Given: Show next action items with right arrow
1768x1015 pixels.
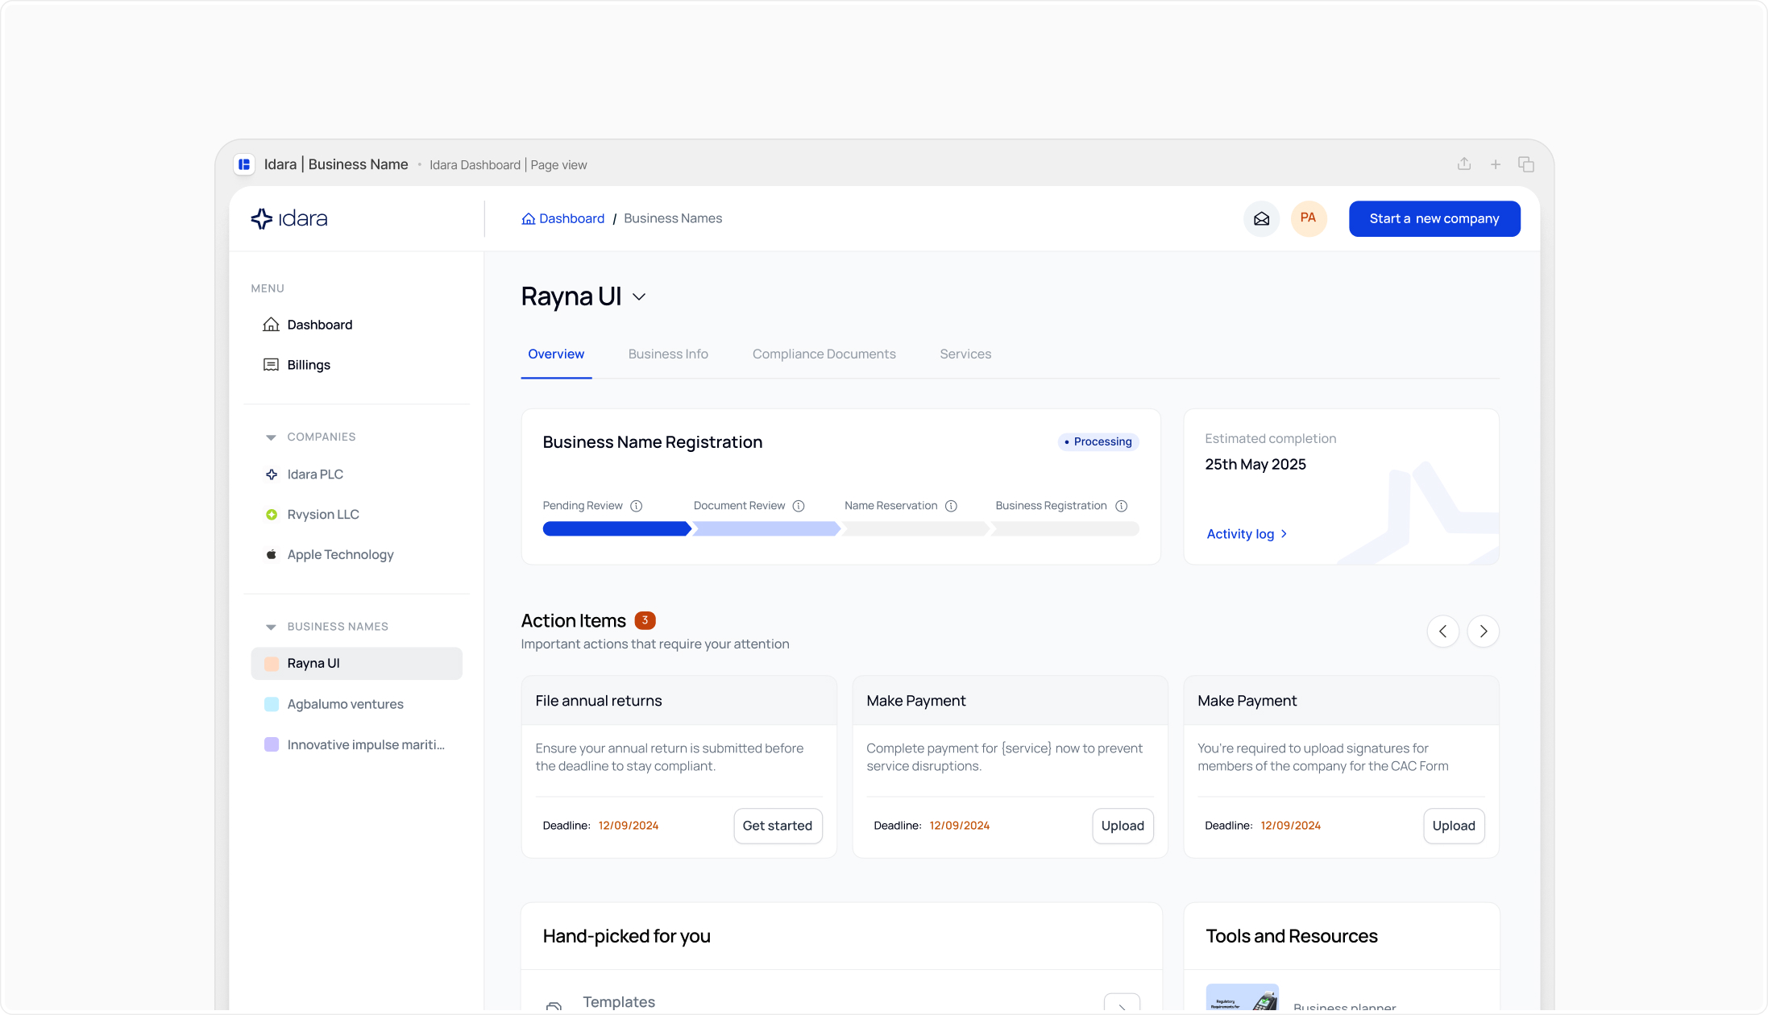Looking at the screenshot, I should 1483,632.
